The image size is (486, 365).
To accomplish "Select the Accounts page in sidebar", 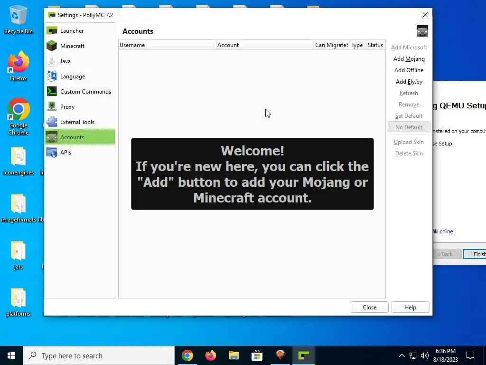I will [x=80, y=137].
